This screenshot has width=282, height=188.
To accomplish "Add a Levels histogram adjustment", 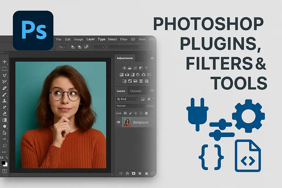I will tap(130, 68).
